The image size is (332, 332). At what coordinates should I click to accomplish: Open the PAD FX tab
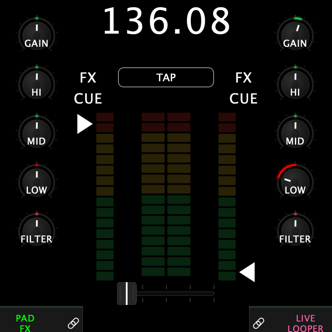[x=25, y=323]
